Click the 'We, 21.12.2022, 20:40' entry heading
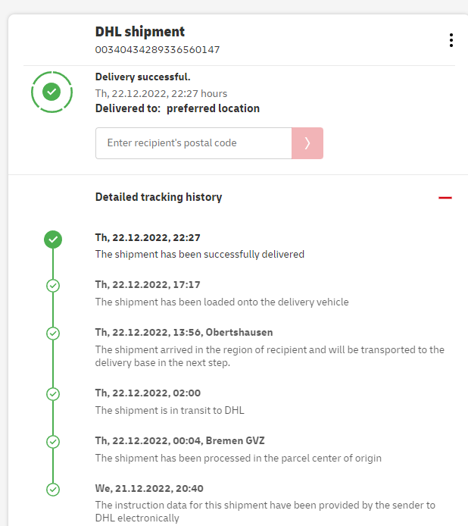This screenshot has height=526, width=468. tap(149, 488)
